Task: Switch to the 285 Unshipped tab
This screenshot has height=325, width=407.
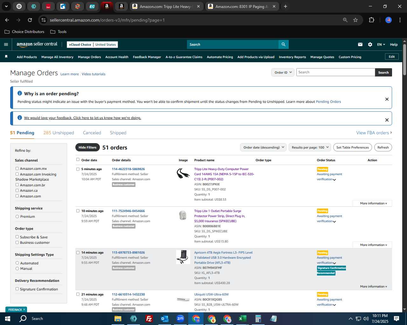Action: (59, 133)
